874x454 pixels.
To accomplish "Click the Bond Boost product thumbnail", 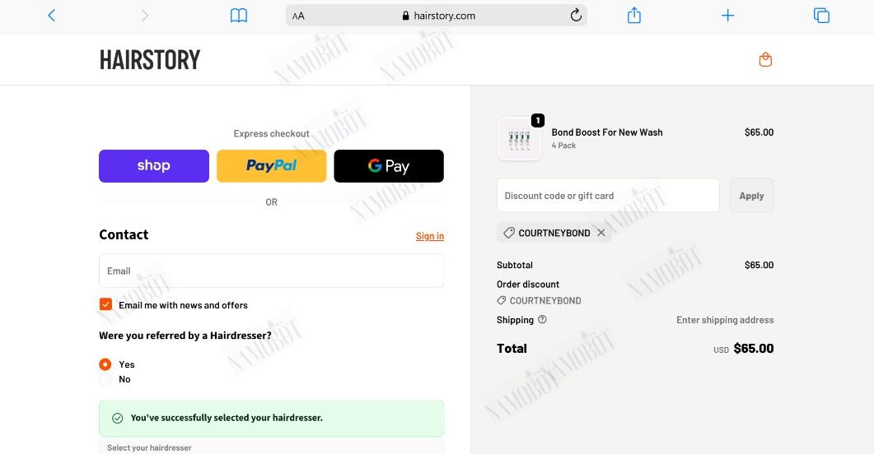I will [x=520, y=139].
